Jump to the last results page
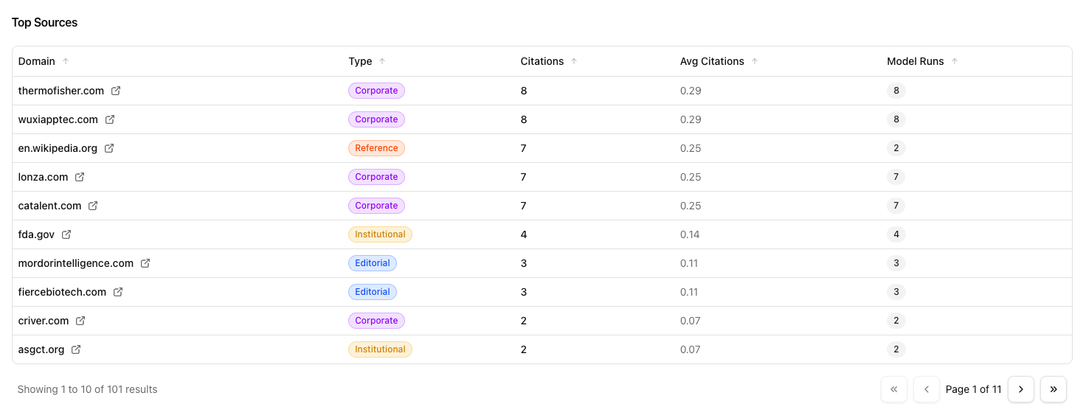The height and width of the screenshot is (418, 1083). [x=1053, y=389]
